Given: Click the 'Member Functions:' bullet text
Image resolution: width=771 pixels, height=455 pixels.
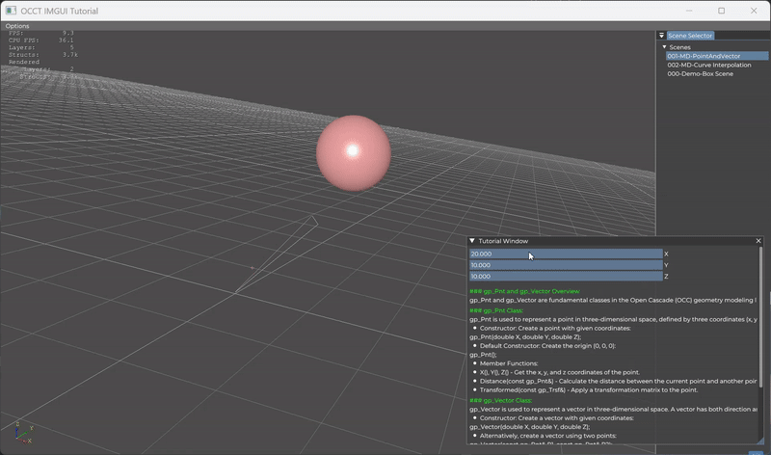Looking at the screenshot, I should click(509, 363).
